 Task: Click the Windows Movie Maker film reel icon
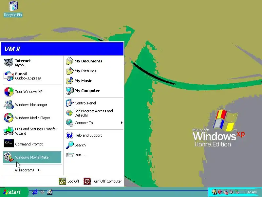click(9, 157)
